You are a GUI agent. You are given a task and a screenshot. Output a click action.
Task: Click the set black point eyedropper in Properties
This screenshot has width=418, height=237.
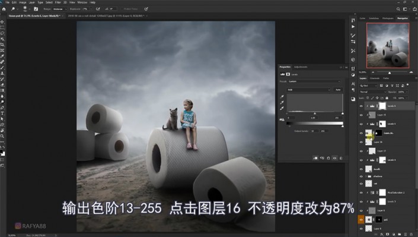coord(282,97)
